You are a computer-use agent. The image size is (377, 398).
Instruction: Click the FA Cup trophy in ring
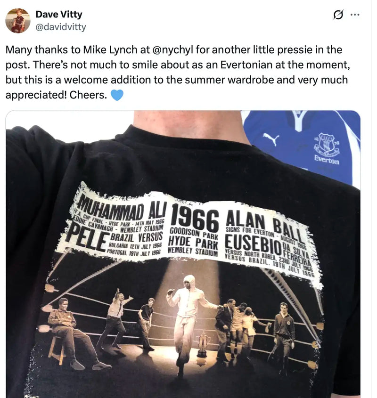[x=203, y=344]
